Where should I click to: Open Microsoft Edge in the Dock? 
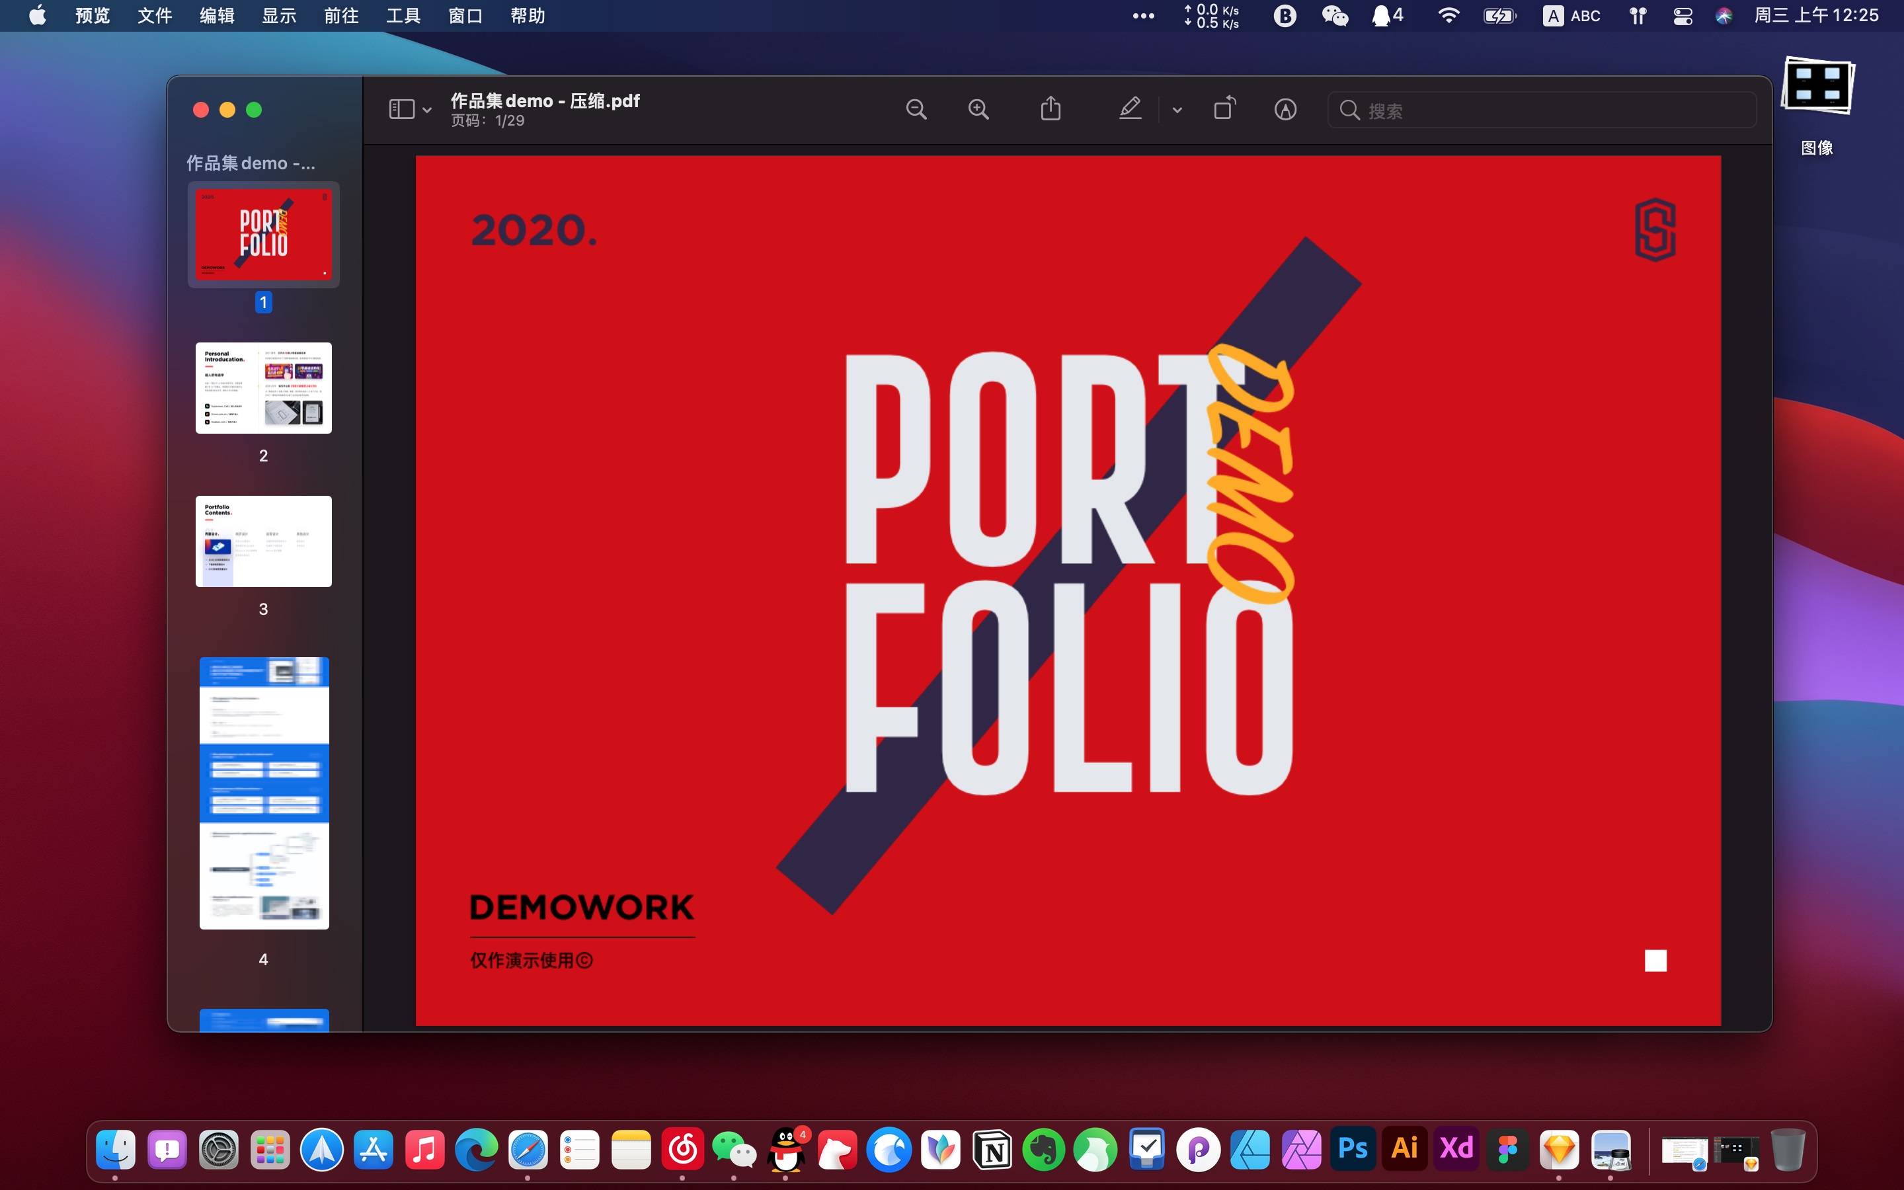click(x=476, y=1150)
